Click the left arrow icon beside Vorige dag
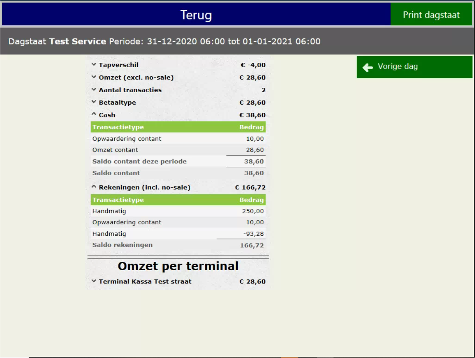The height and width of the screenshot is (358, 475). click(x=368, y=67)
